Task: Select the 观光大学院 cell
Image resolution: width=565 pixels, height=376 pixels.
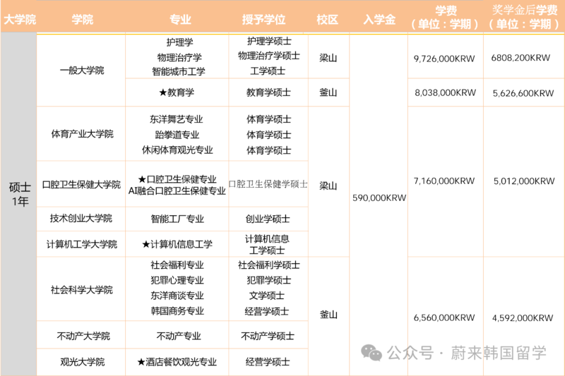Action: tap(81, 363)
